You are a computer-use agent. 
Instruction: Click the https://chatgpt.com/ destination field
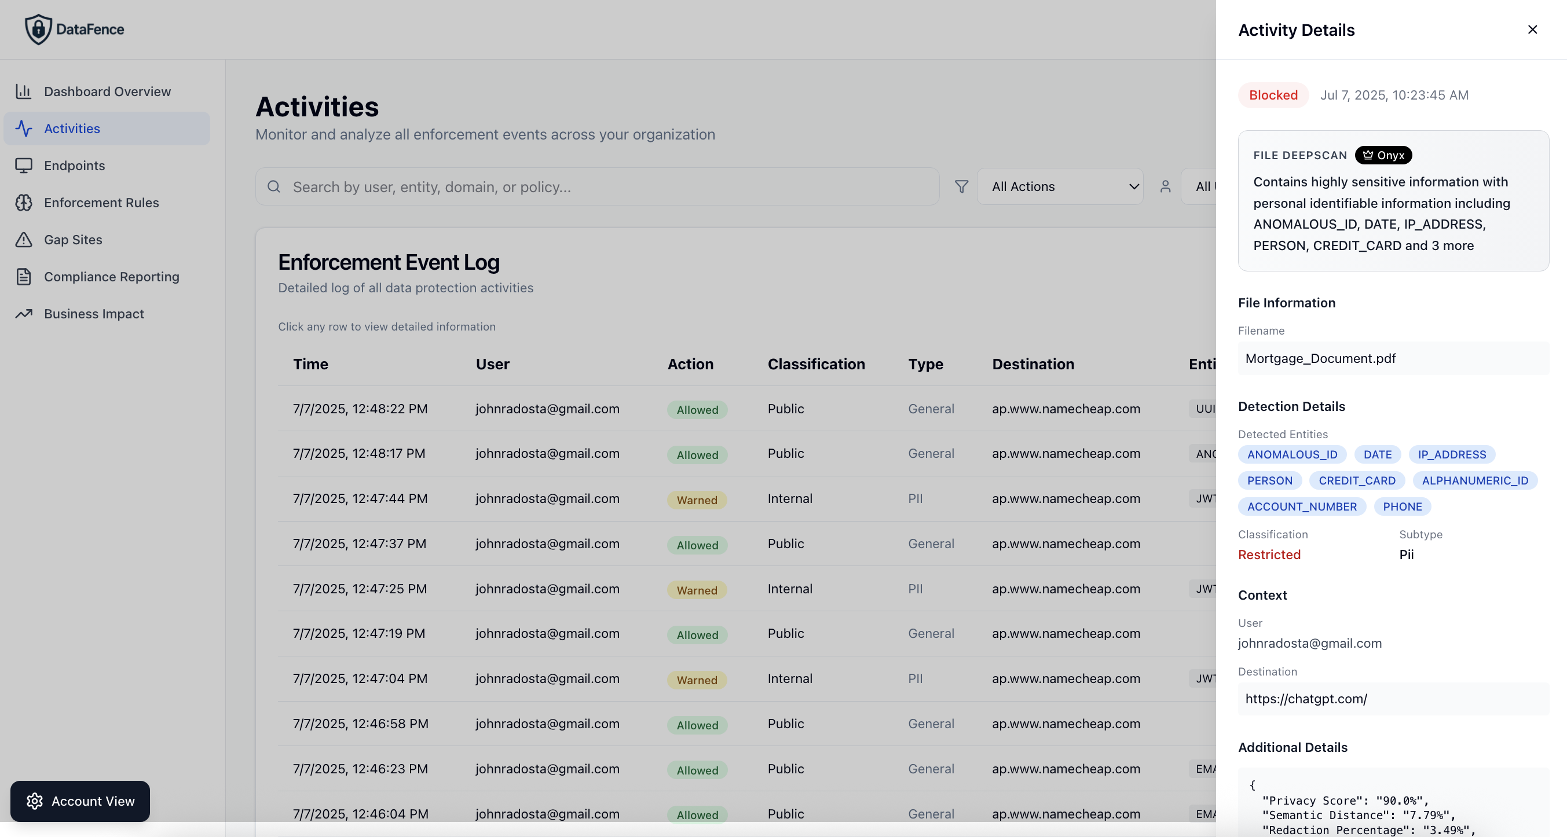click(1393, 699)
